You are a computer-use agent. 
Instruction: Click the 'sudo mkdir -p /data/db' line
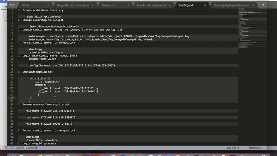coord(44,16)
